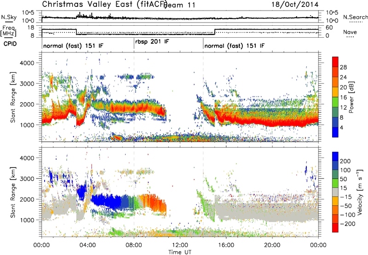Click the "Power [dB]" color bar title
Image resolution: width=368 pixels, height=255 pixels.
pos(351,97)
